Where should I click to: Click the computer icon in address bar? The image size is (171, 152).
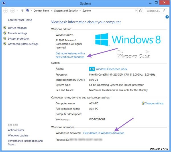(27, 11)
